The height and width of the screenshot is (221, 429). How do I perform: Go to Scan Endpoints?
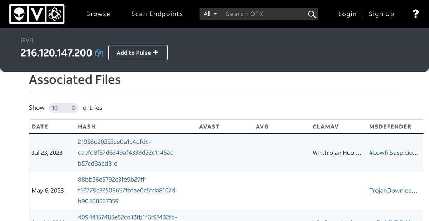[157, 14]
